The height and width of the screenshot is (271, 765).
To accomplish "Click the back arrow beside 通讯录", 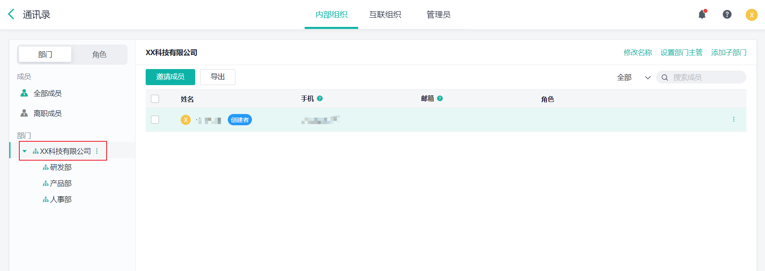I will 11,14.
